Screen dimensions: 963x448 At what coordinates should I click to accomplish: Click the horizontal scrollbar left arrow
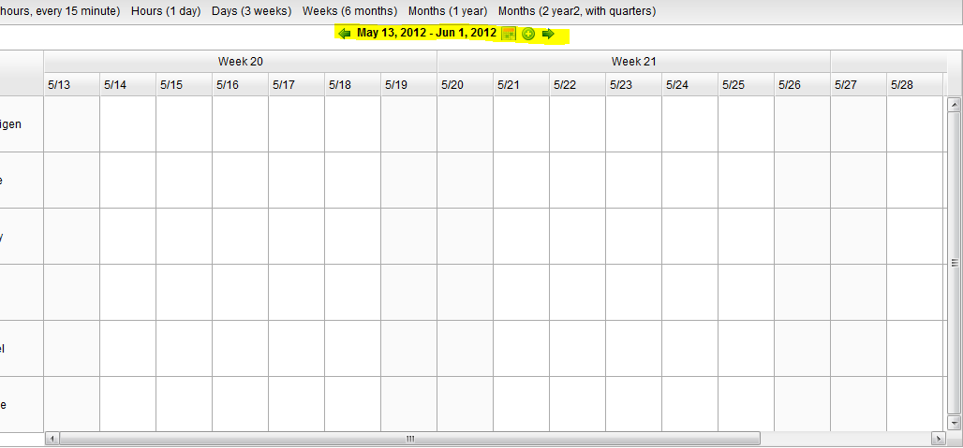(52, 439)
